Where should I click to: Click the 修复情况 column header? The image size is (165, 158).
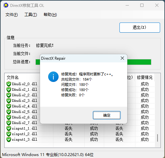(x=144, y=77)
